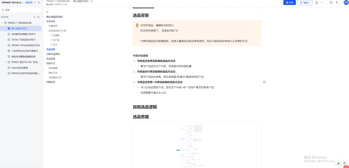Click the heading 目前选品逻辑 in the document
Image resolution: width=349 pixels, height=168 pixels.
tap(145, 107)
